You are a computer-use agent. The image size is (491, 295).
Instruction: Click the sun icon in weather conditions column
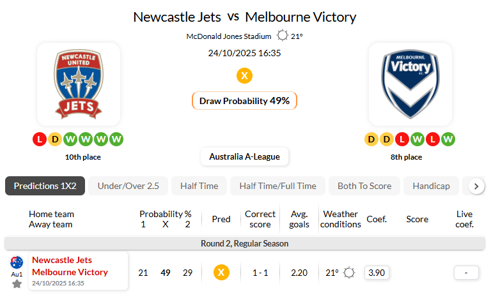[x=349, y=273]
